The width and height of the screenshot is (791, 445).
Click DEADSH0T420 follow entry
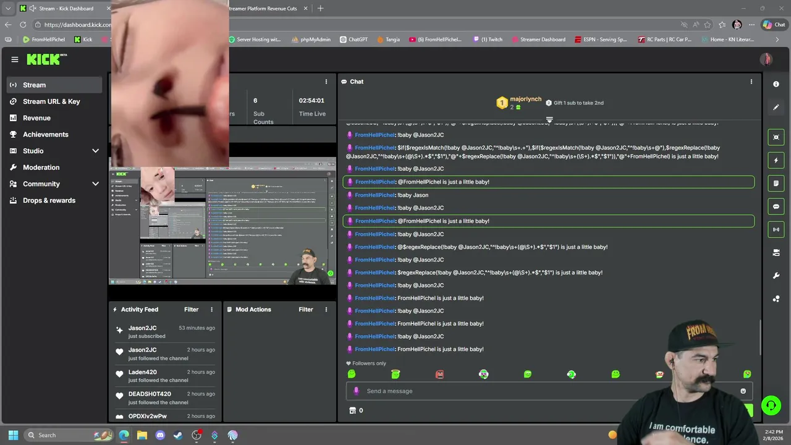tap(166, 397)
